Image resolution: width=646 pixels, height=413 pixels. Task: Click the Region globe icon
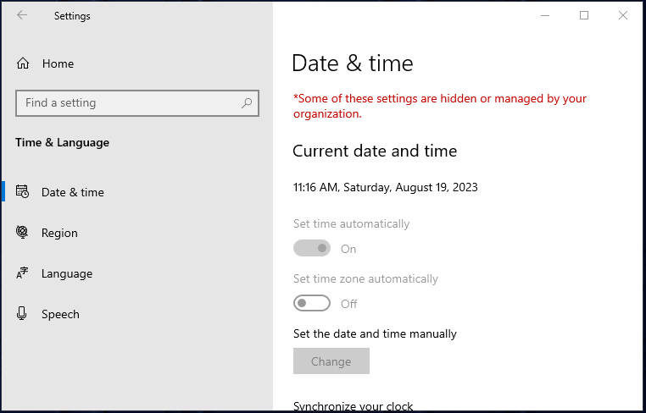click(x=22, y=232)
